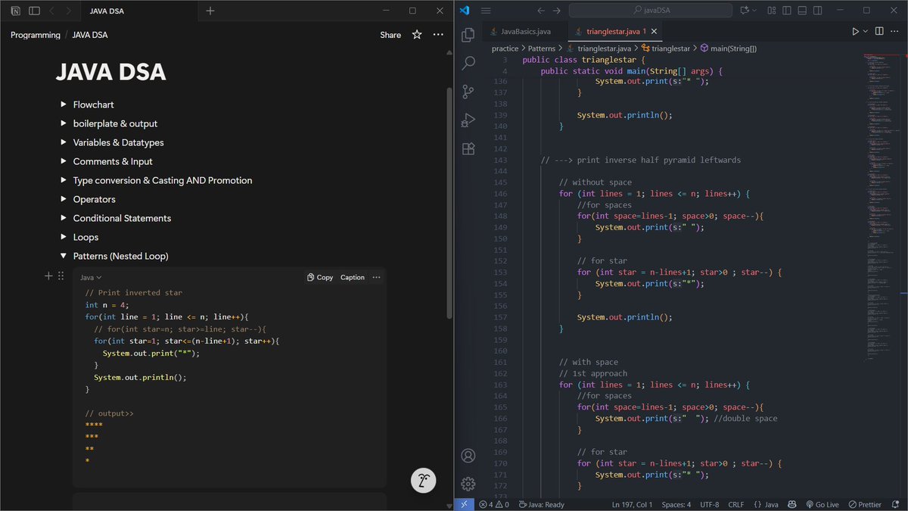The width and height of the screenshot is (908, 511).
Task: Open the remote window button in status bar
Action: click(x=464, y=504)
